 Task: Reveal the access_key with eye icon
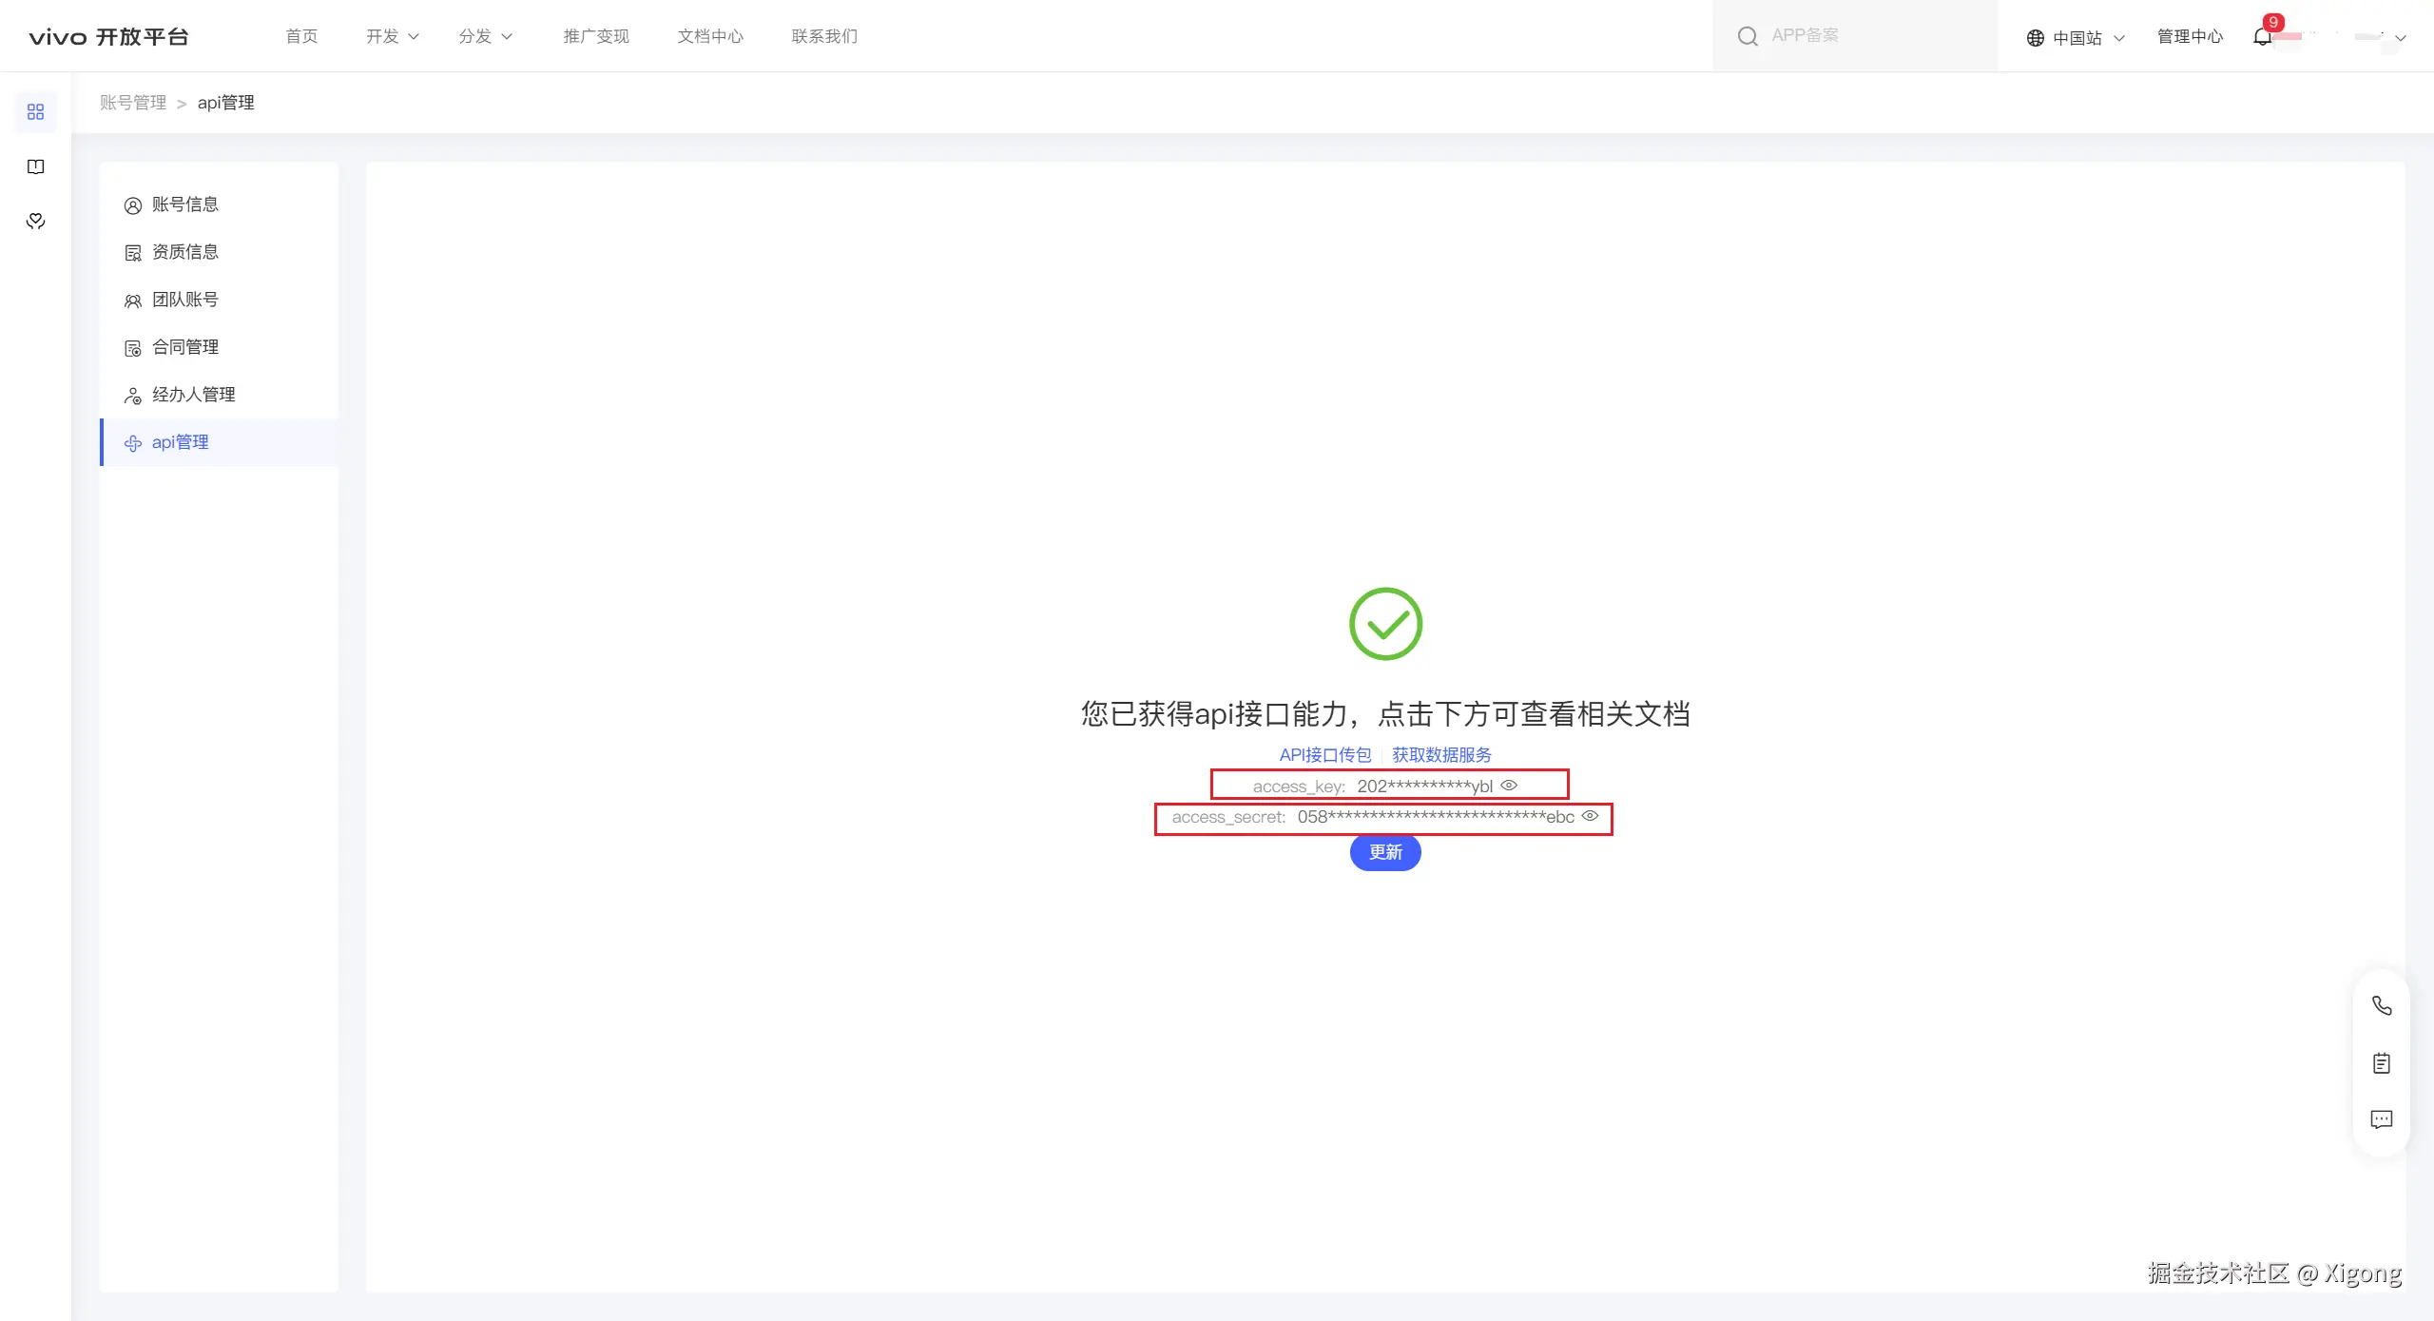[1509, 786]
